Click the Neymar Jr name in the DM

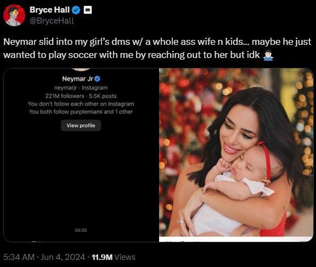coord(77,79)
